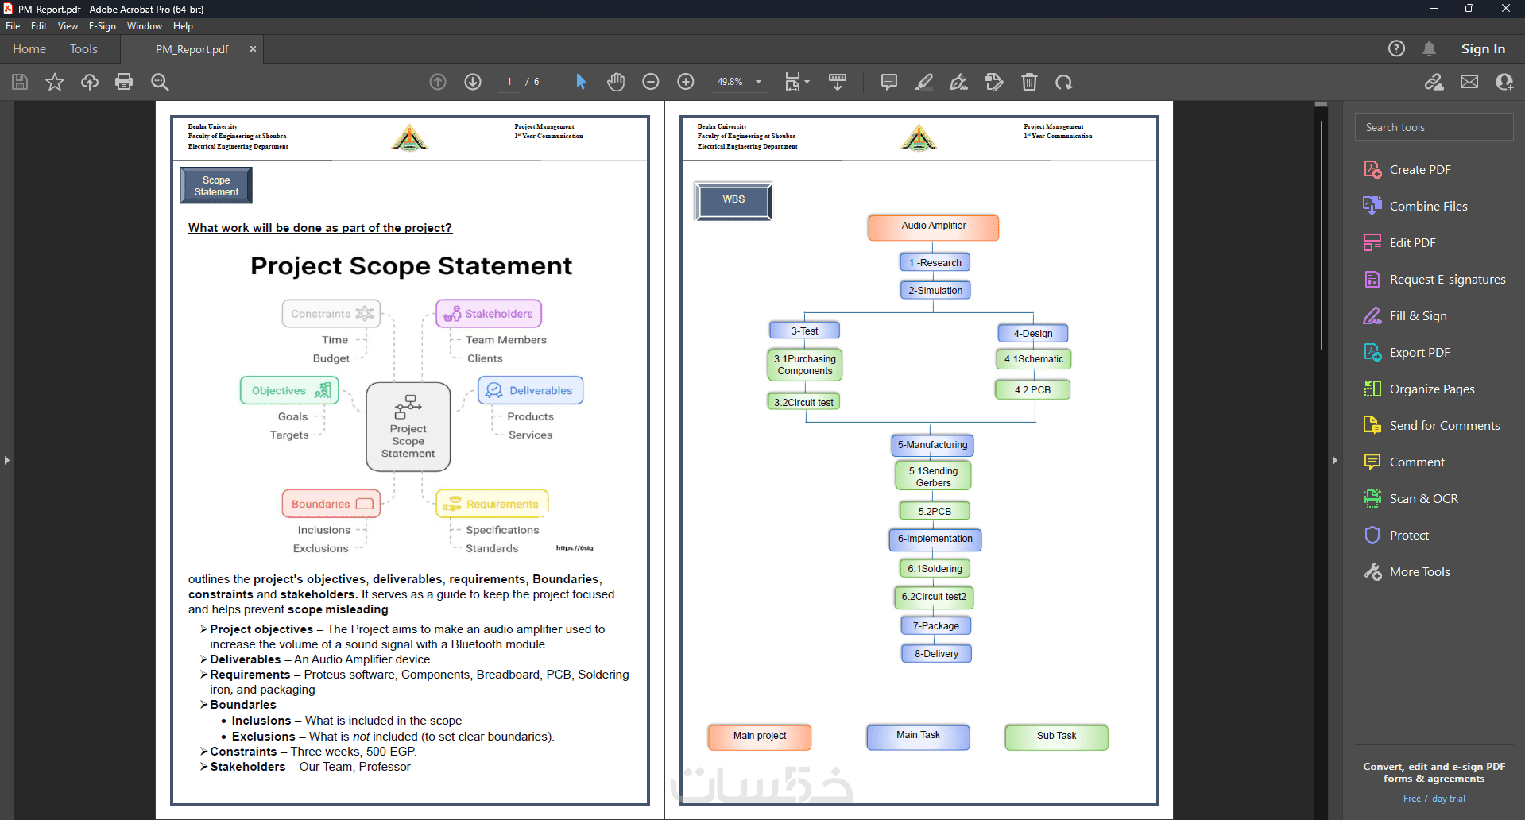Zoom in with plus icon

click(686, 82)
